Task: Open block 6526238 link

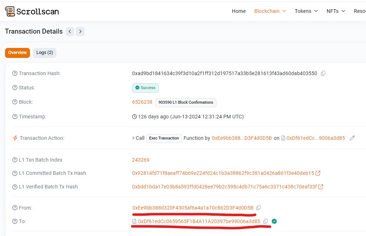Action: pyautogui.click(x=142, y=102)
